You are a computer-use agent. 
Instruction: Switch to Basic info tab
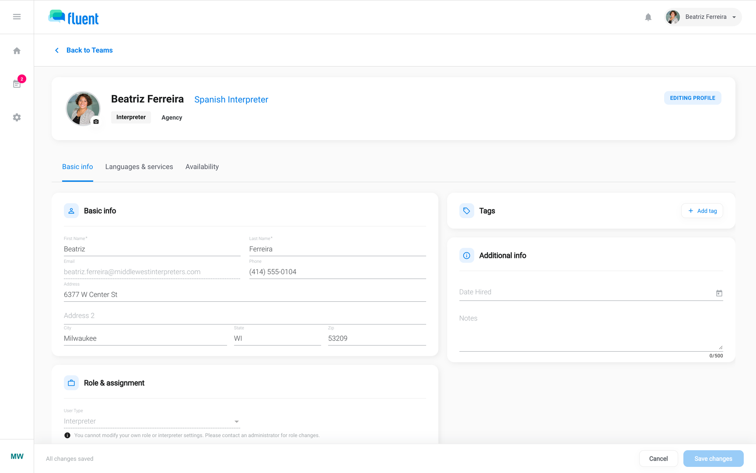click(x=77, y=167)
